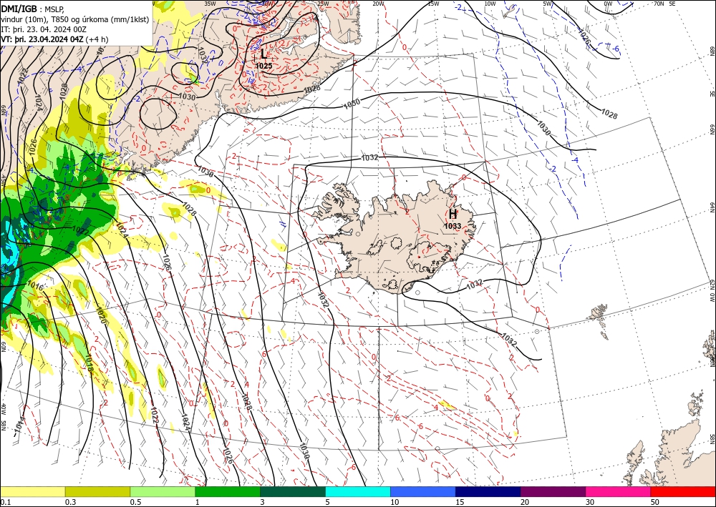Click the '15W' longitude label
The height and width of the screenshot is (507, 716).
pyautogui.click(x=433, y=3)
